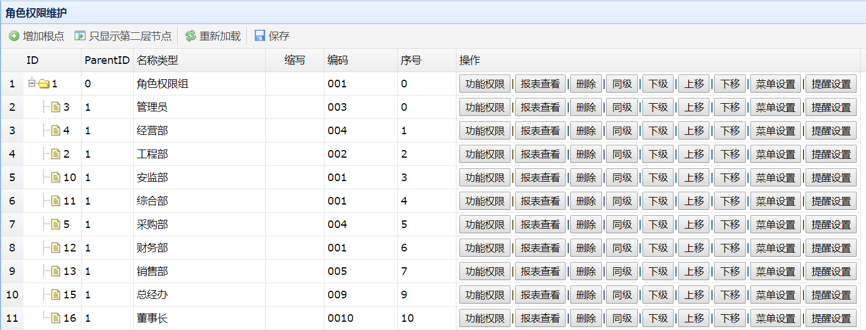This screenshot has height=330, width=866.
Task: Click the document icon for node 3
Action: tap(56, 107)
